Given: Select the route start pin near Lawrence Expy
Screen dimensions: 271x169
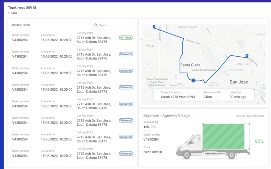Looking at the screenshot, I should [154, 27].
